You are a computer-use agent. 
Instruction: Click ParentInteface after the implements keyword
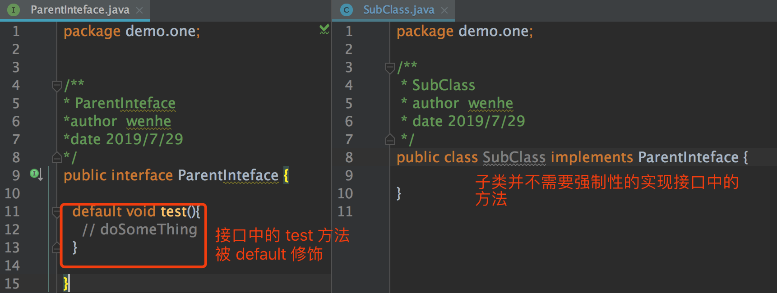pos(688,157)
